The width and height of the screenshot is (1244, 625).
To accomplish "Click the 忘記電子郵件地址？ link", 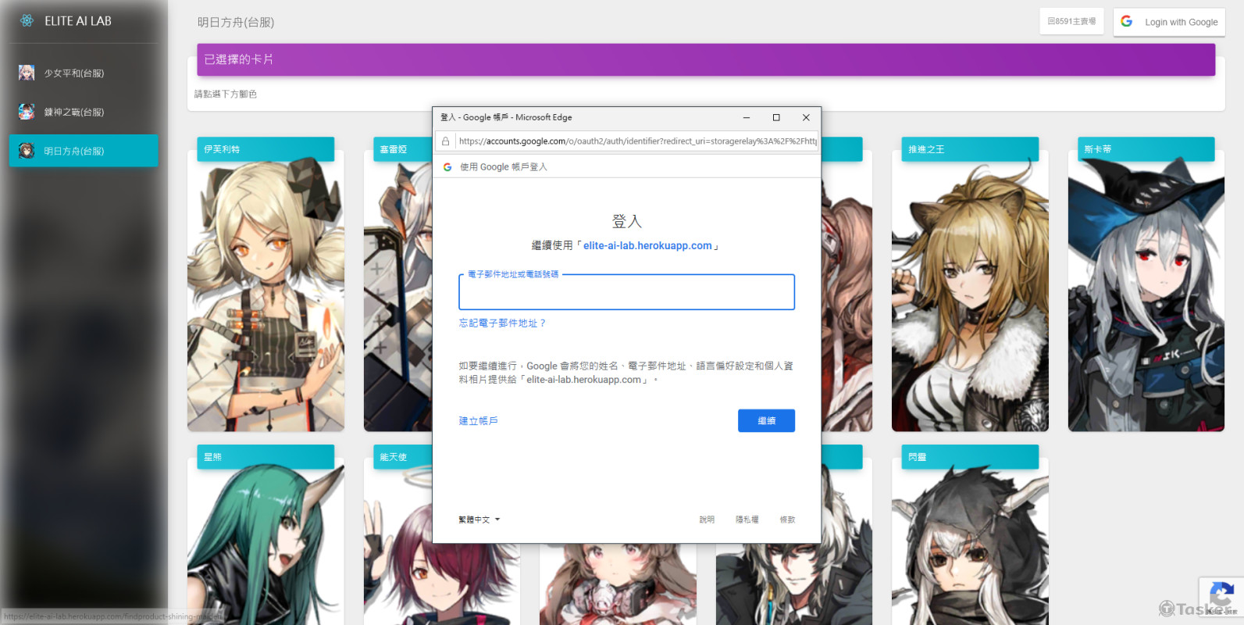I will coord(502,323).
